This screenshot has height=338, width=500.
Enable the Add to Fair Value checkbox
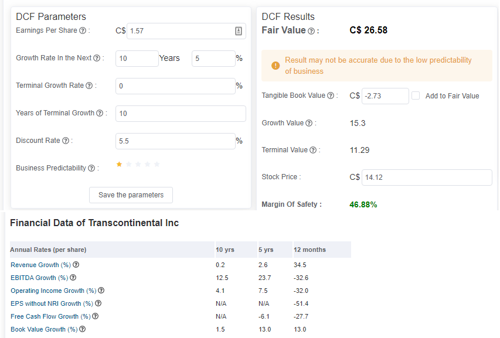pos(415,95)
